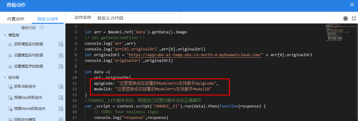358x121 pixels.
Task: Click JS preview icon for 根据Key获取组件
Action: point(61,98)
